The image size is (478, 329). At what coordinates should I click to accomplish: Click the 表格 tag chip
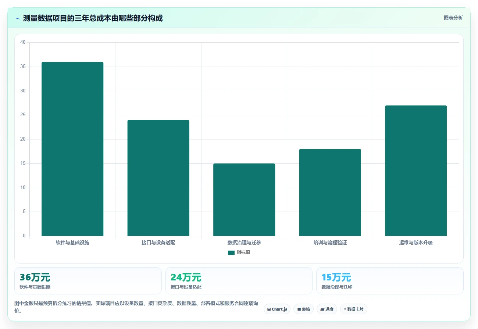click(303, 309)
